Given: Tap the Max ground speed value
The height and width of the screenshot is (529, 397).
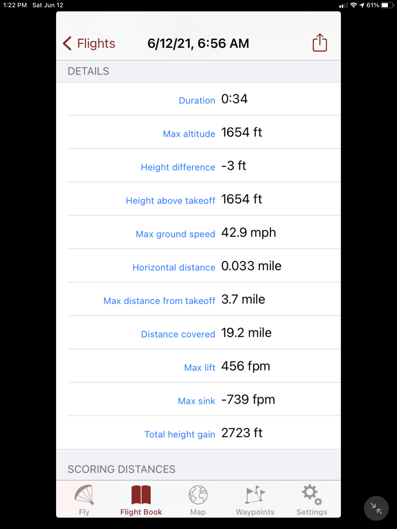Looking at the screenshot, I should (249, 232).
